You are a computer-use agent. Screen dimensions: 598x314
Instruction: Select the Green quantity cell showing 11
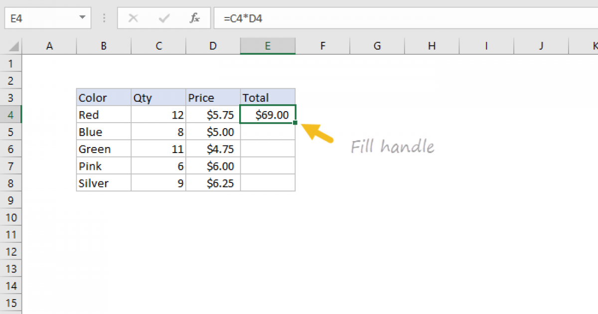(x=158, y=149)
